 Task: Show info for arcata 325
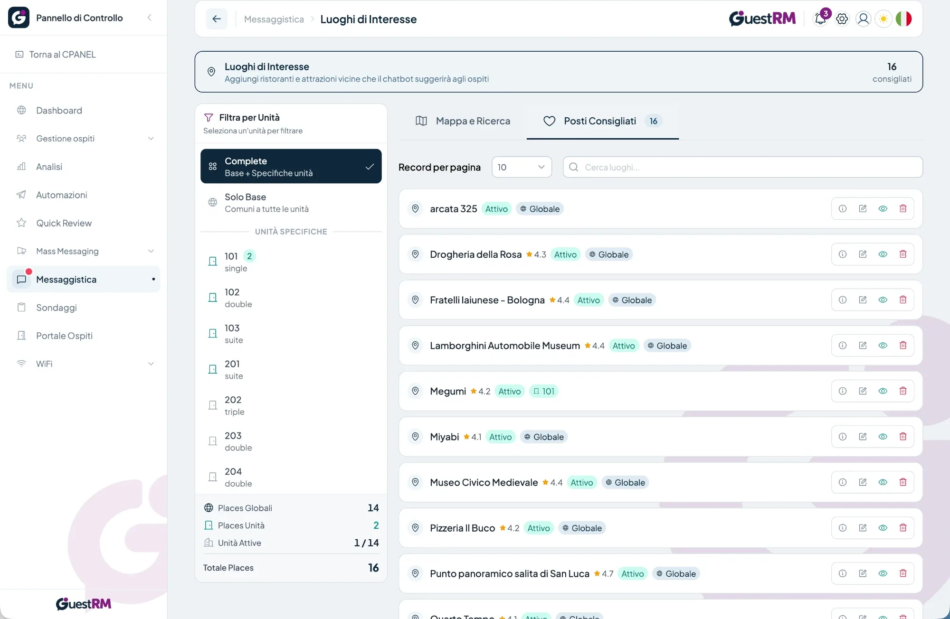point(843,208)
